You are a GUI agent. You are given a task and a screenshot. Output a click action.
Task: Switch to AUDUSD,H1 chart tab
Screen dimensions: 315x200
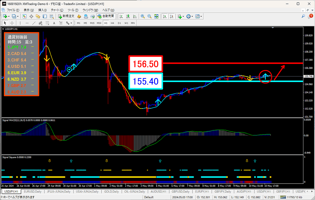[x=158, y=192]
